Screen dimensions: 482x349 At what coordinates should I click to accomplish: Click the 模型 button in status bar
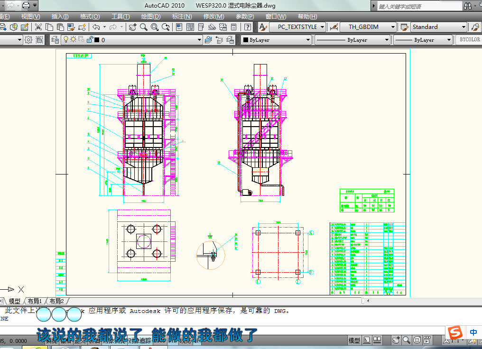354,340
